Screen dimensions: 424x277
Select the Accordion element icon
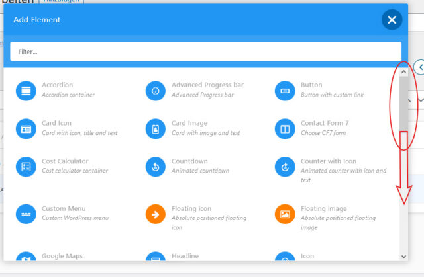coord(26,91)
